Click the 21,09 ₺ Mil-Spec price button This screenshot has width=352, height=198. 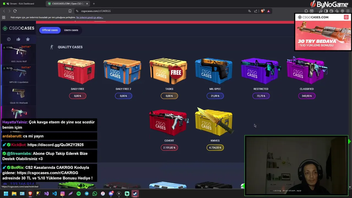pyautogui.click(x=215, y=96)
